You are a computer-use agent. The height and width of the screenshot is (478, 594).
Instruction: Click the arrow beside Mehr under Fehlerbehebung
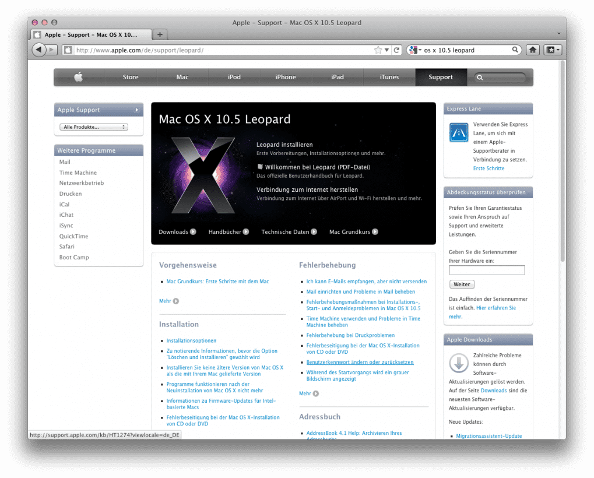pyautogui.click(x=315, y=393)
